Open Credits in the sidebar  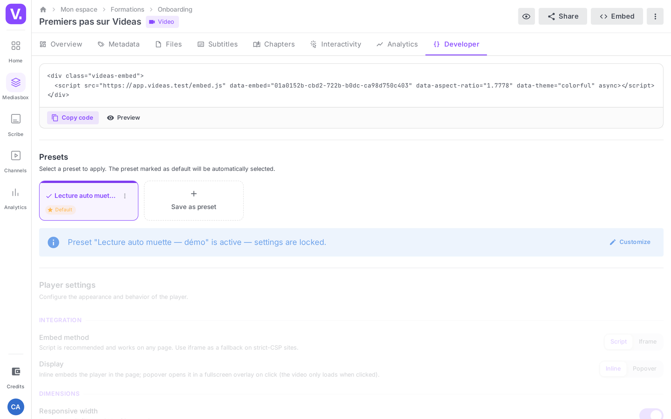(16, 378)
